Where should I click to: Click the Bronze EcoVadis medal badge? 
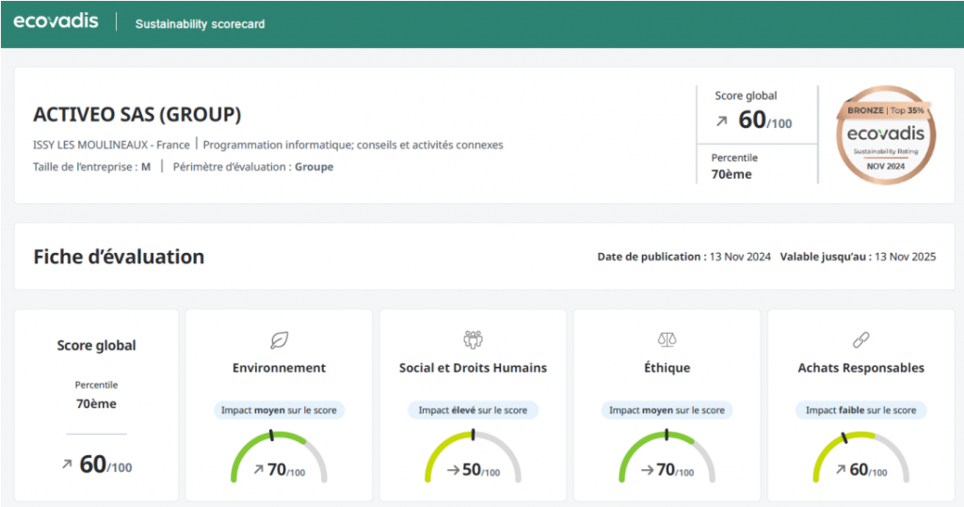886,135
